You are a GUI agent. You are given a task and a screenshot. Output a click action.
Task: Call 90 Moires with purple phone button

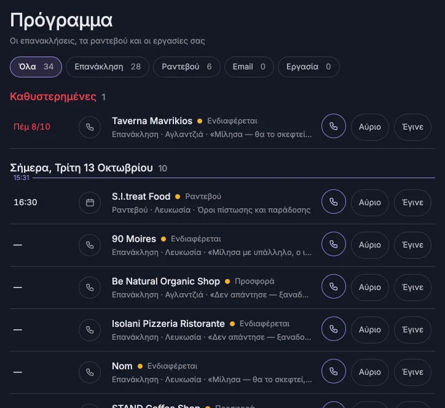[334, 244]
